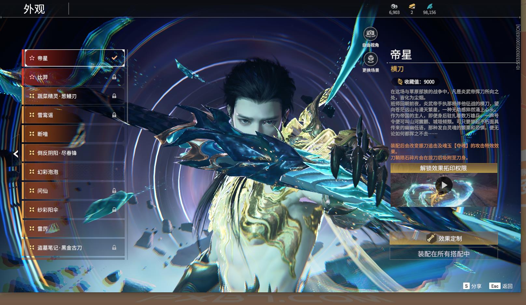
Task: Click the lock icon on 盗墓笔记·黑金古刀
Action: click(114, 248)
